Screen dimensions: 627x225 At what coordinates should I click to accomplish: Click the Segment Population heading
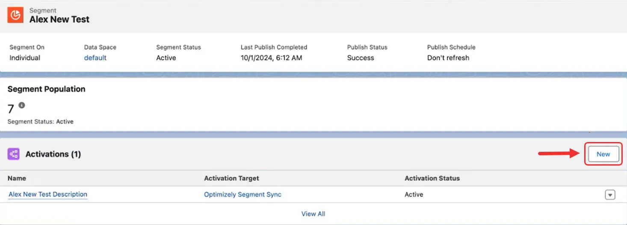(47, 89)
